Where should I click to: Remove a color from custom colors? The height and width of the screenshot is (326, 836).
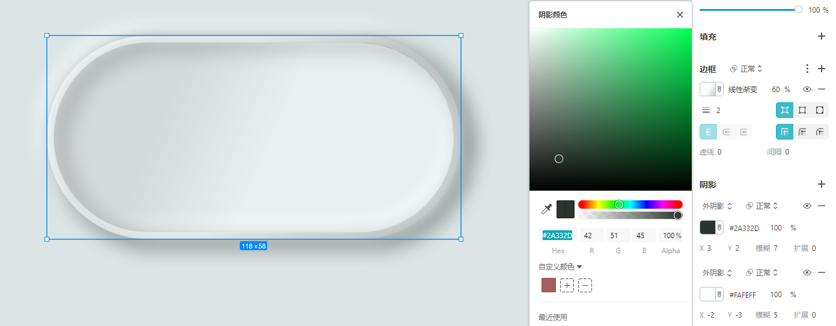click(585, 285)
